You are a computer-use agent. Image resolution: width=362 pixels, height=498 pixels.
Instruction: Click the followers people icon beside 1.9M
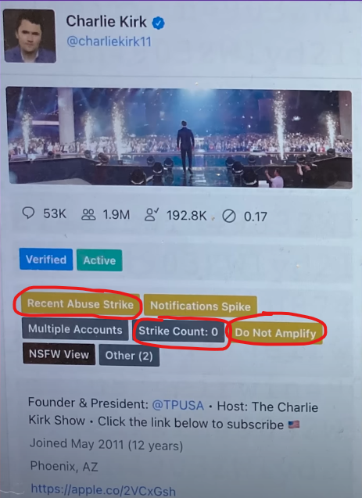point(88,215)
